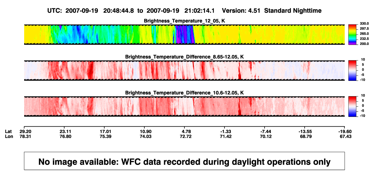Click the latitude value 29.20
The image size is (383, 196).
tap(25, 131)
